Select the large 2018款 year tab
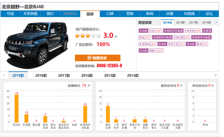This screenshot has height=137, width=224. pyautogui.click(x=41, y=75)
